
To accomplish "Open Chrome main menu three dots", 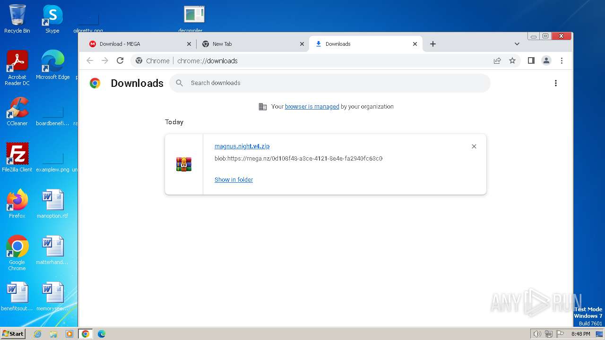I will (x=562, y=60).
